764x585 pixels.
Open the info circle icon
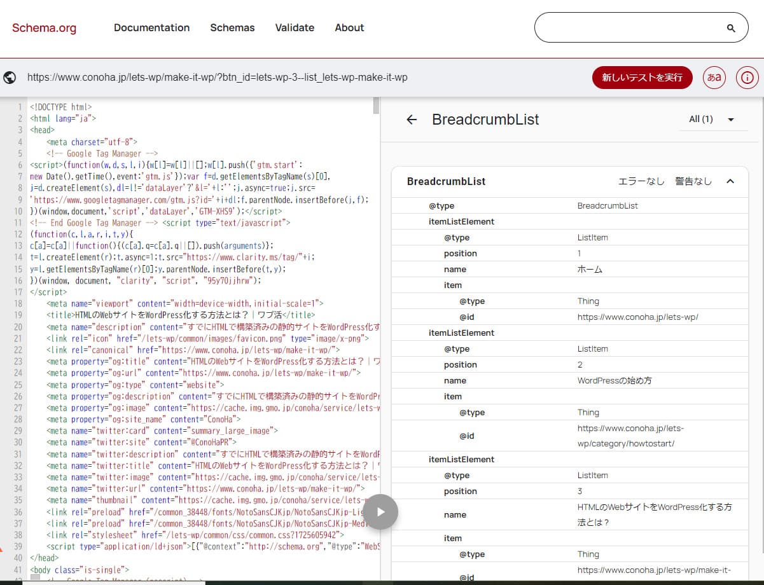tap(747, 78)
